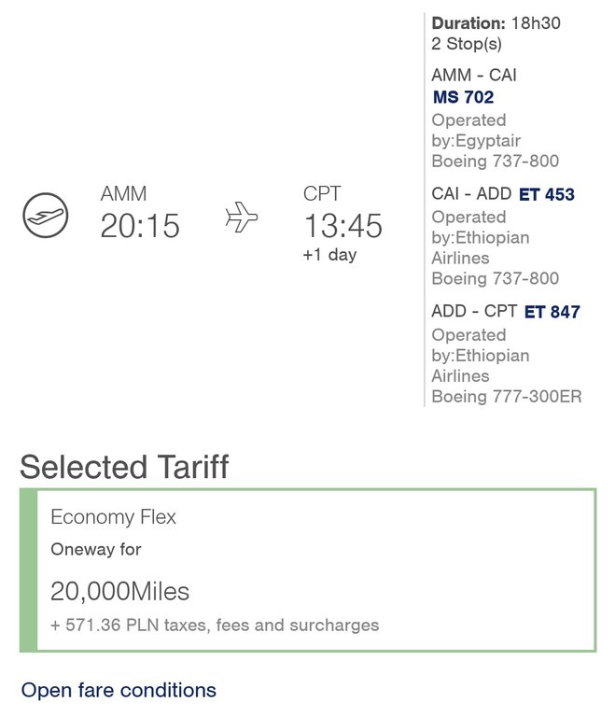Click the AMM departure airport code
This screenshot has height=717, width=615.
point(123,193)
